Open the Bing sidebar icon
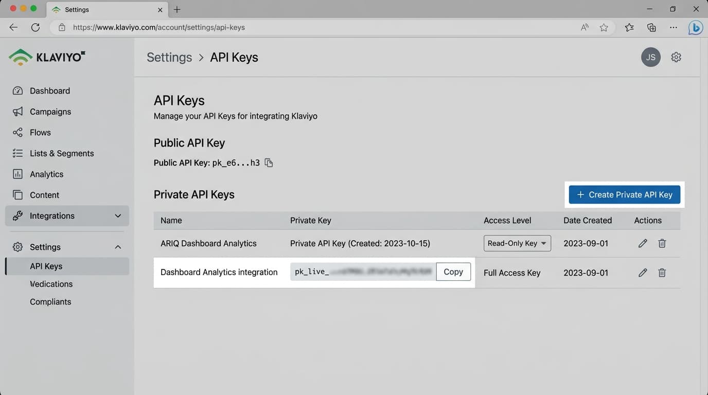Screen dimensions: 708x395 [x=696, y=28]
